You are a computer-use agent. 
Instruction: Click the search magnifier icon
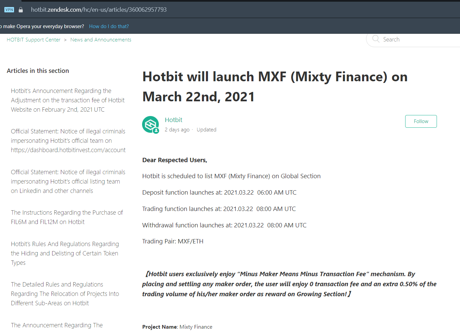[376, 39]
